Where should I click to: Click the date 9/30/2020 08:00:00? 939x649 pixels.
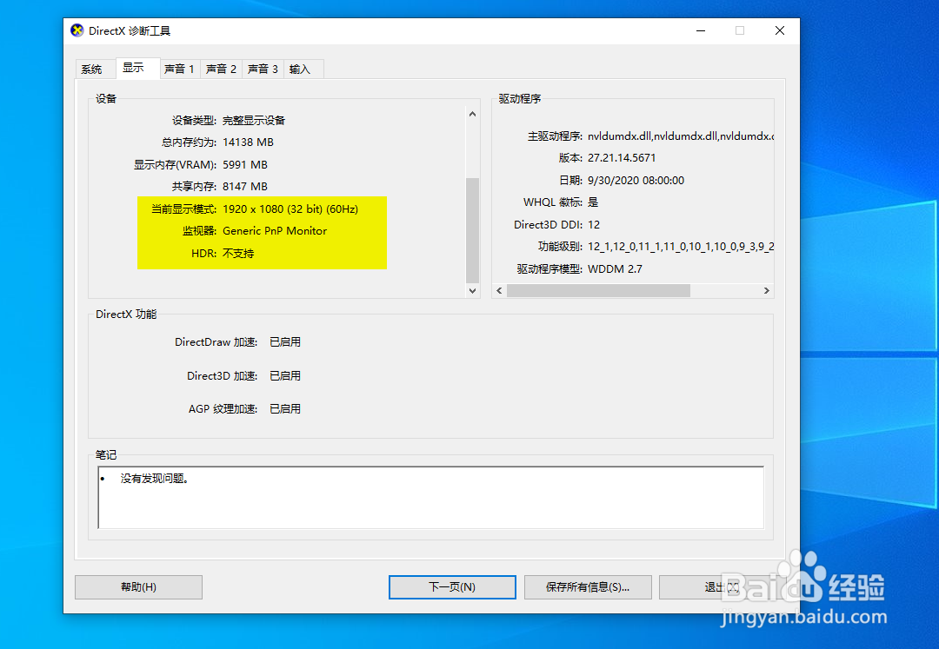tap(636, 181)
